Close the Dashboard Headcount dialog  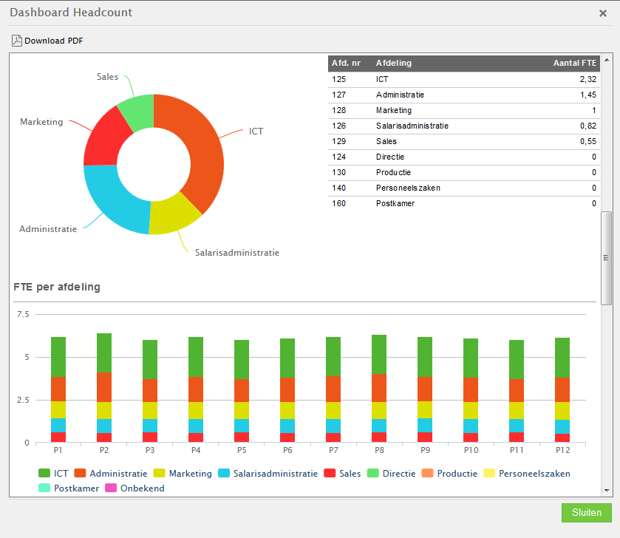coord(602,13)
